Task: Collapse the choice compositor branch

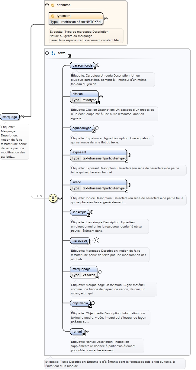Action: coord(60,198)
